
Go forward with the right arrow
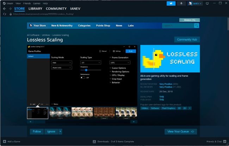[10, 9]
